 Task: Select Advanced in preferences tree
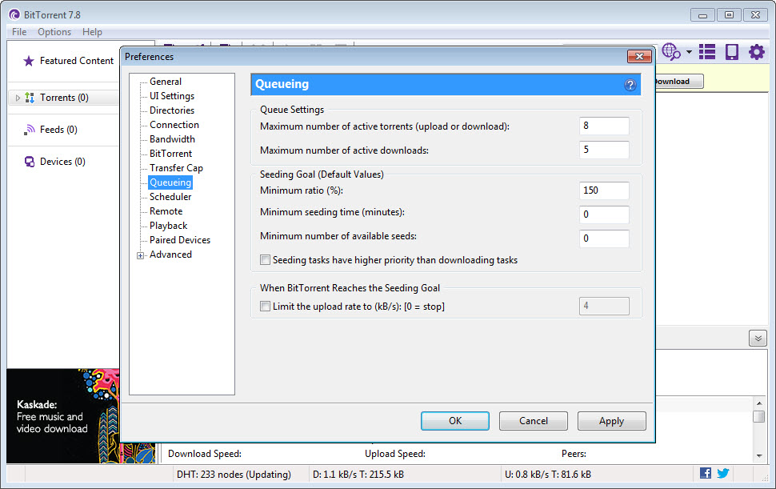coord(170,254)
